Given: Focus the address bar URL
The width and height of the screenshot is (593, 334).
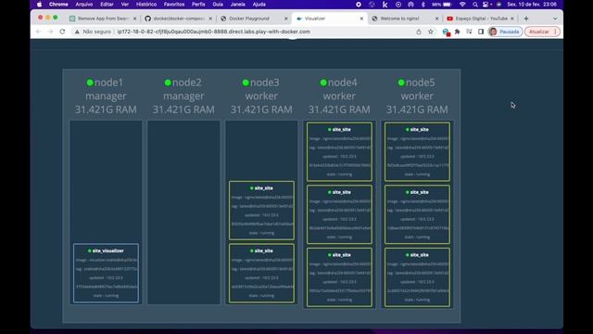Looking at the screenshot, I should point(214,32).
